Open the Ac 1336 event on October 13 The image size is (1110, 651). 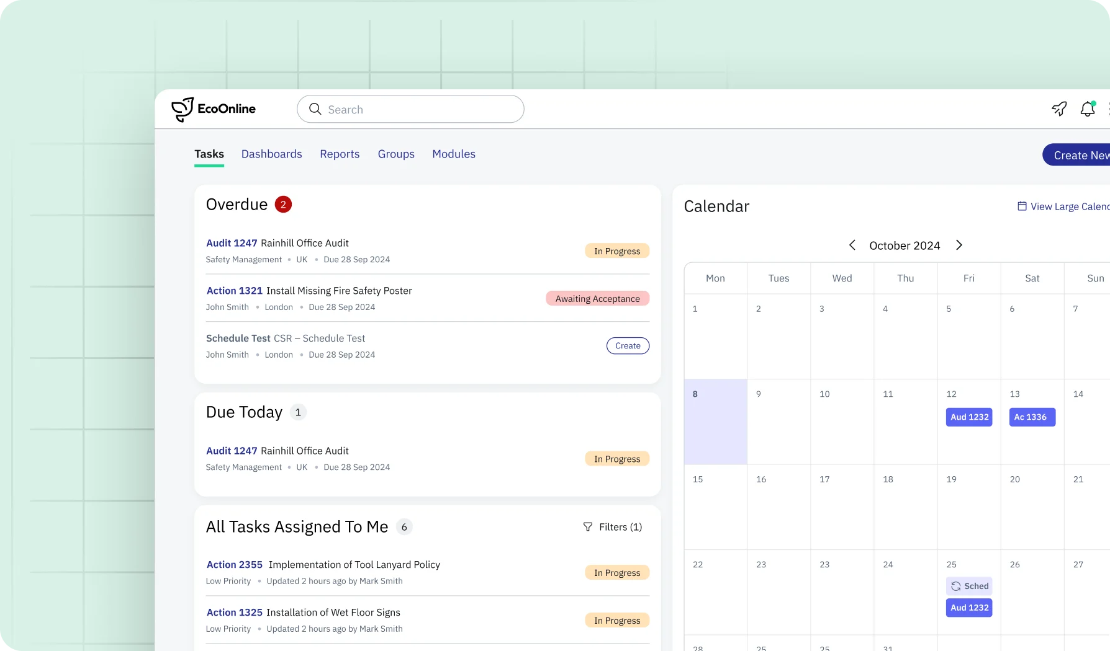[x=1031, y=417]
